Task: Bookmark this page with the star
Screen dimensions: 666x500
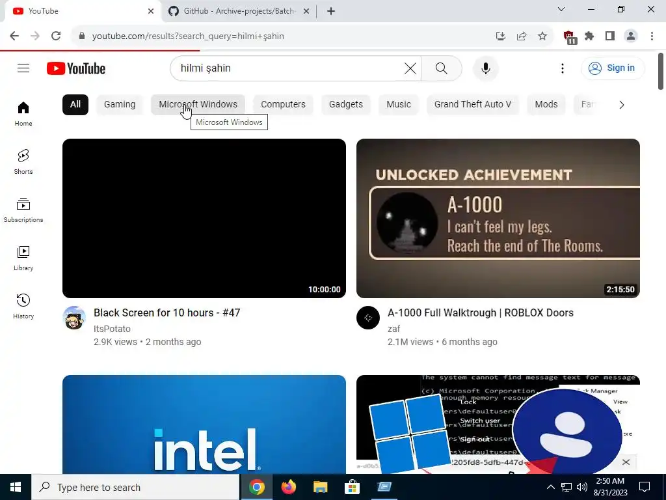Action: click(542, 36)
